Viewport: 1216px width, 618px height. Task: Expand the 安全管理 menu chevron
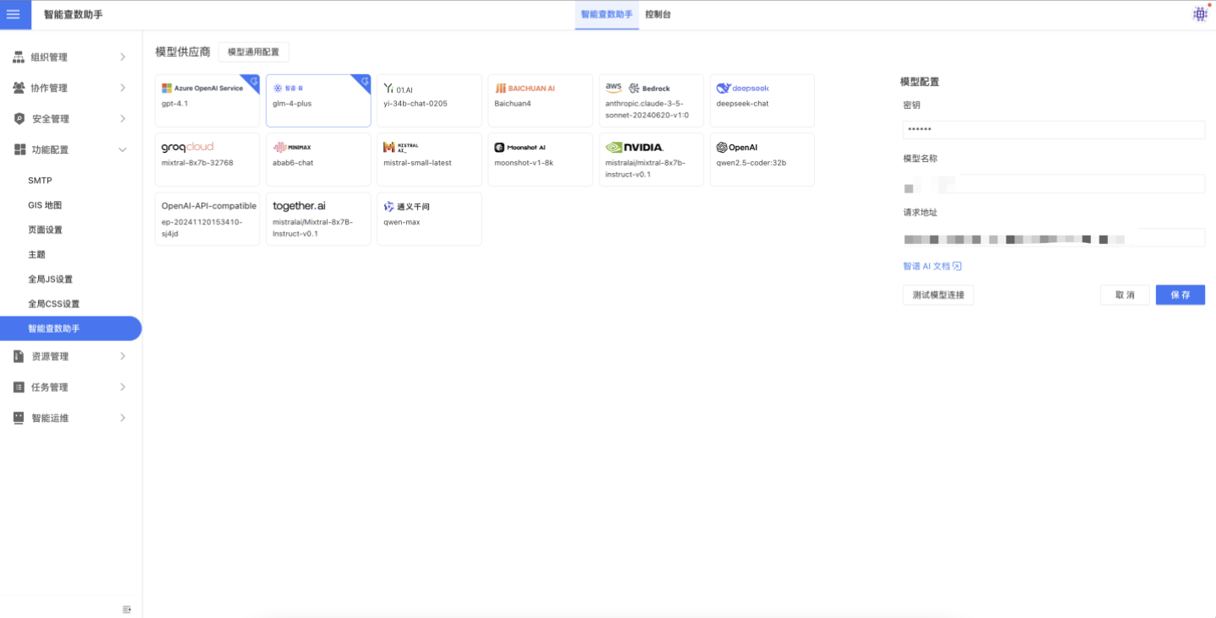pos(122,119)
